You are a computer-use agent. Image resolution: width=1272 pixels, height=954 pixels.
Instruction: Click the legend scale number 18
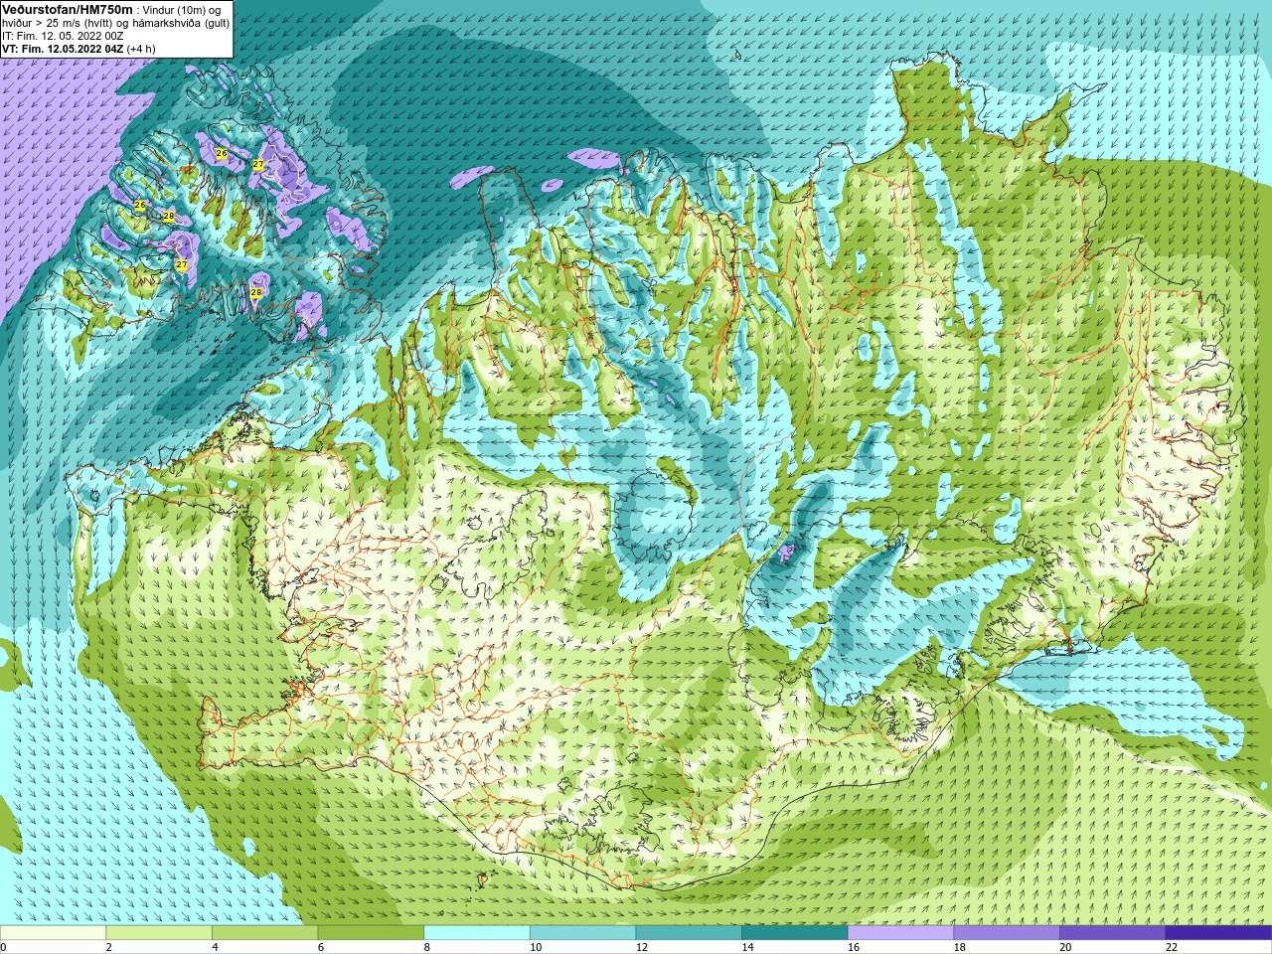[959, 947]
